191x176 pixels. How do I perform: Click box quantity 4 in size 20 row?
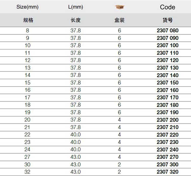tap(119, 120)
